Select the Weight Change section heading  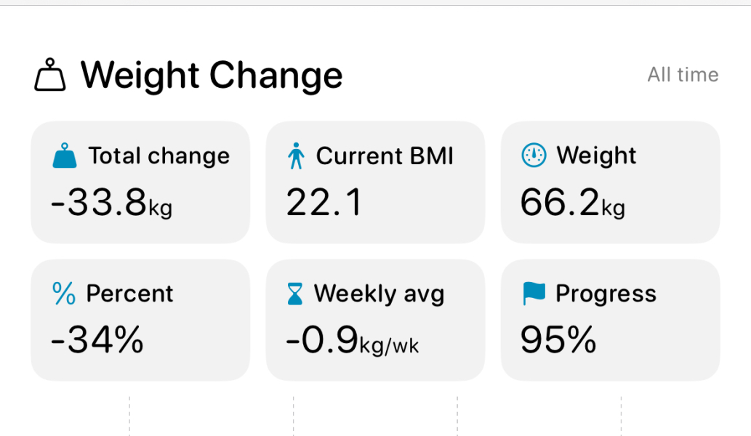(x=212, y=75)
